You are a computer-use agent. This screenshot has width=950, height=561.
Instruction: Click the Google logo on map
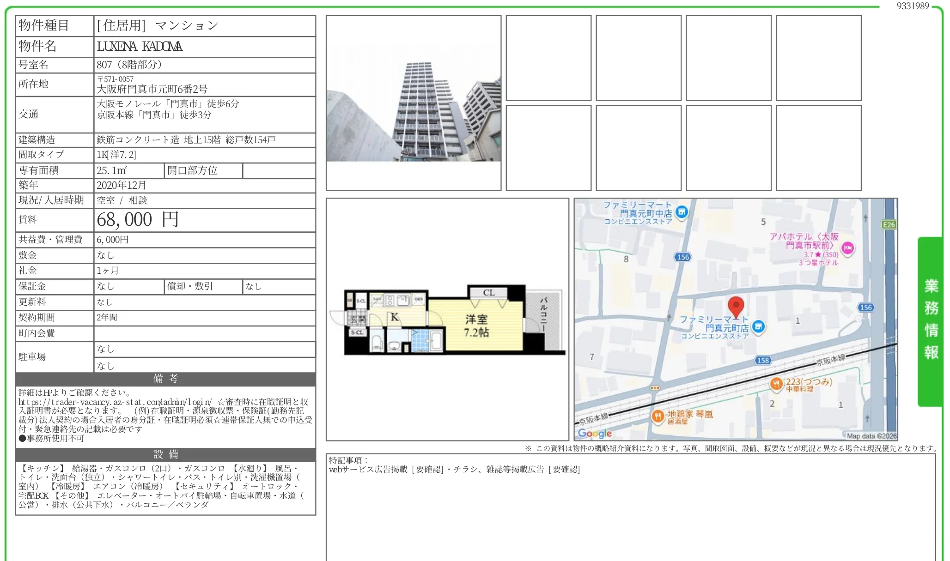[x=595, y=433]
